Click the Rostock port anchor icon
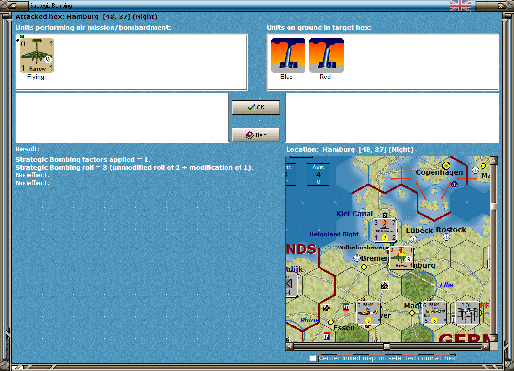The image size is (514, 371). point(446,237)
